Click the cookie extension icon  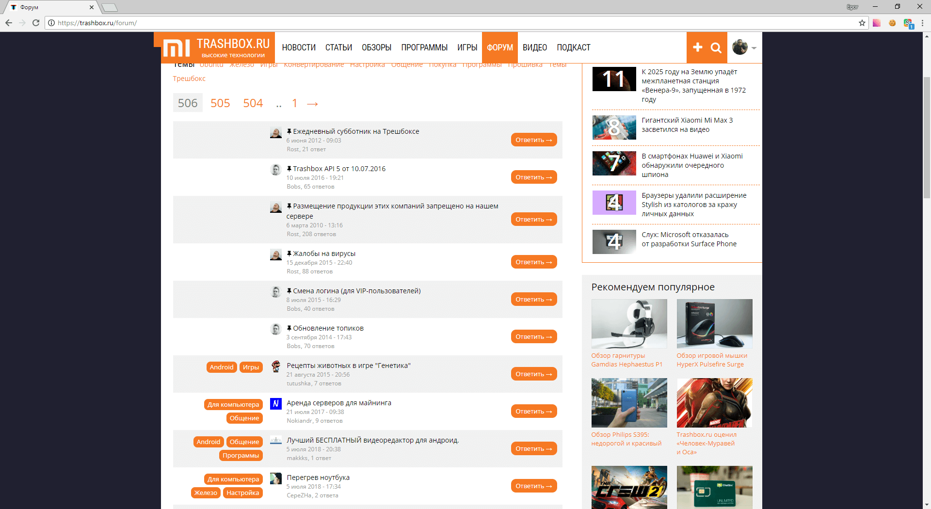[x=892, y=23]
